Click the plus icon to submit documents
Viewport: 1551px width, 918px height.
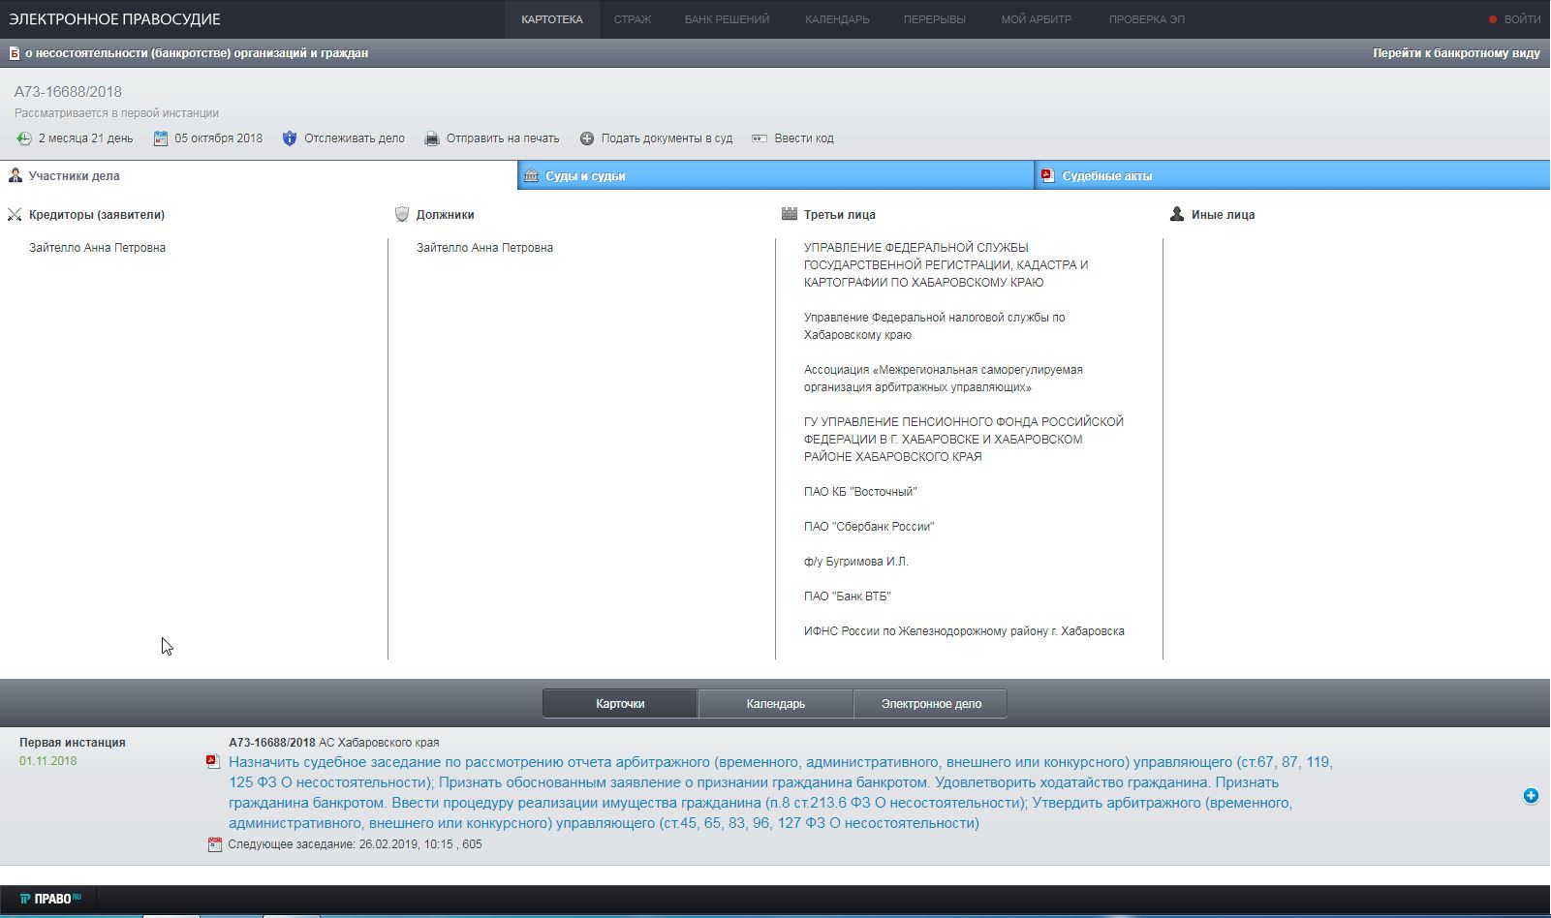587,138
